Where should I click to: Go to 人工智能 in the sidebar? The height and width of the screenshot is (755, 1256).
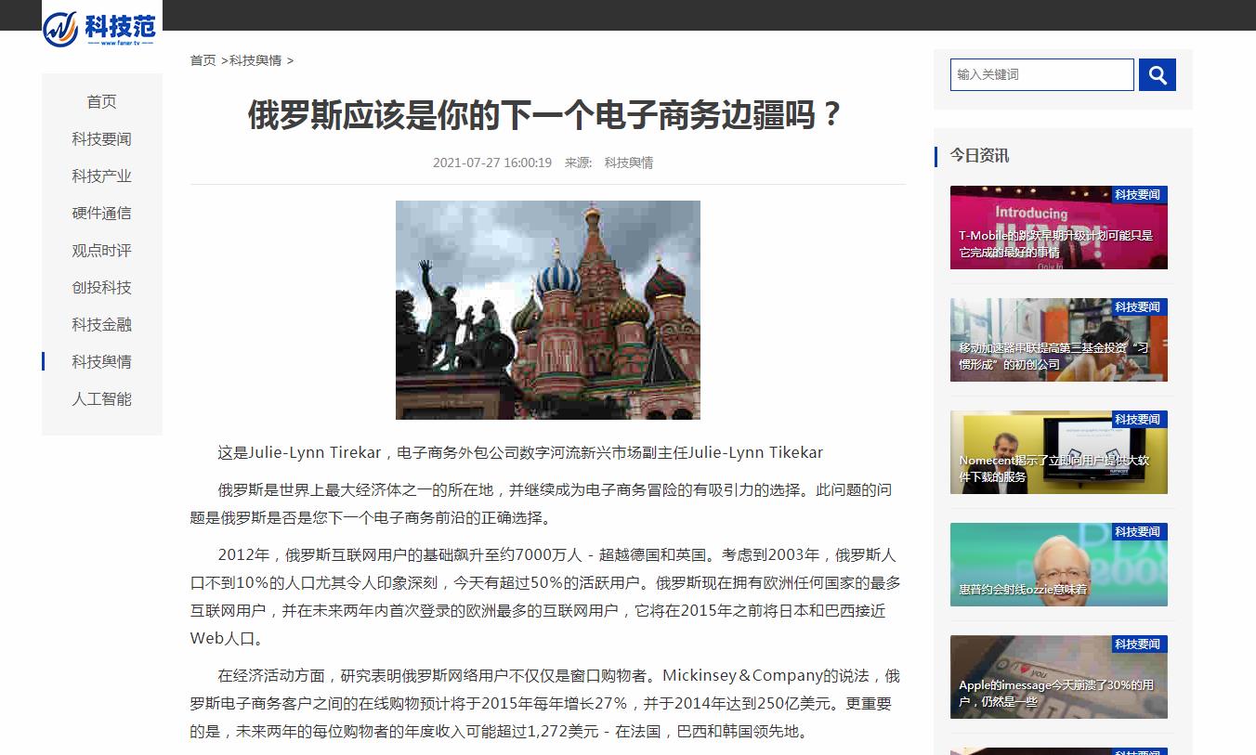point(102,399)
